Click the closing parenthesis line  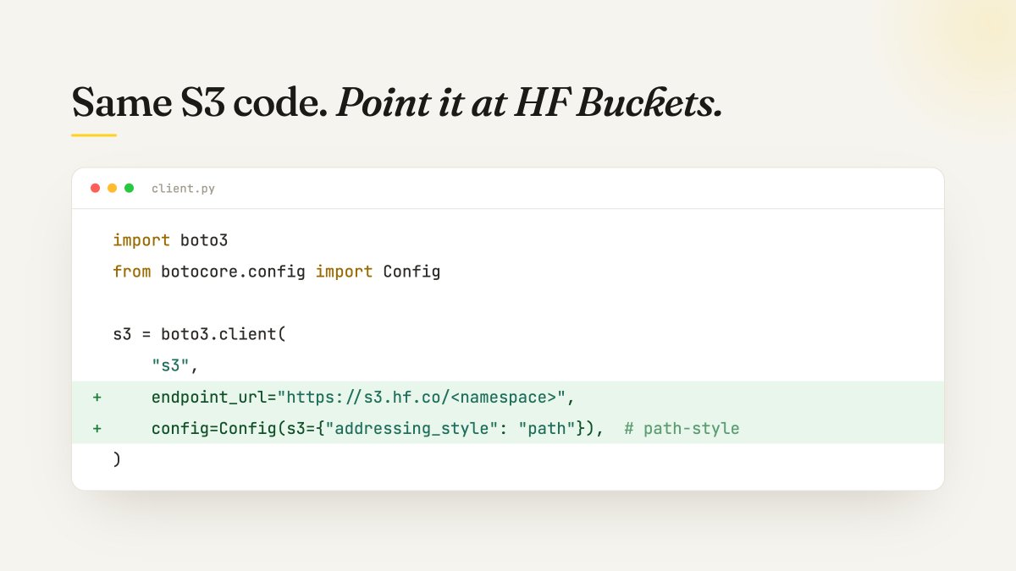pyautogui.click(x=117, y=459)
